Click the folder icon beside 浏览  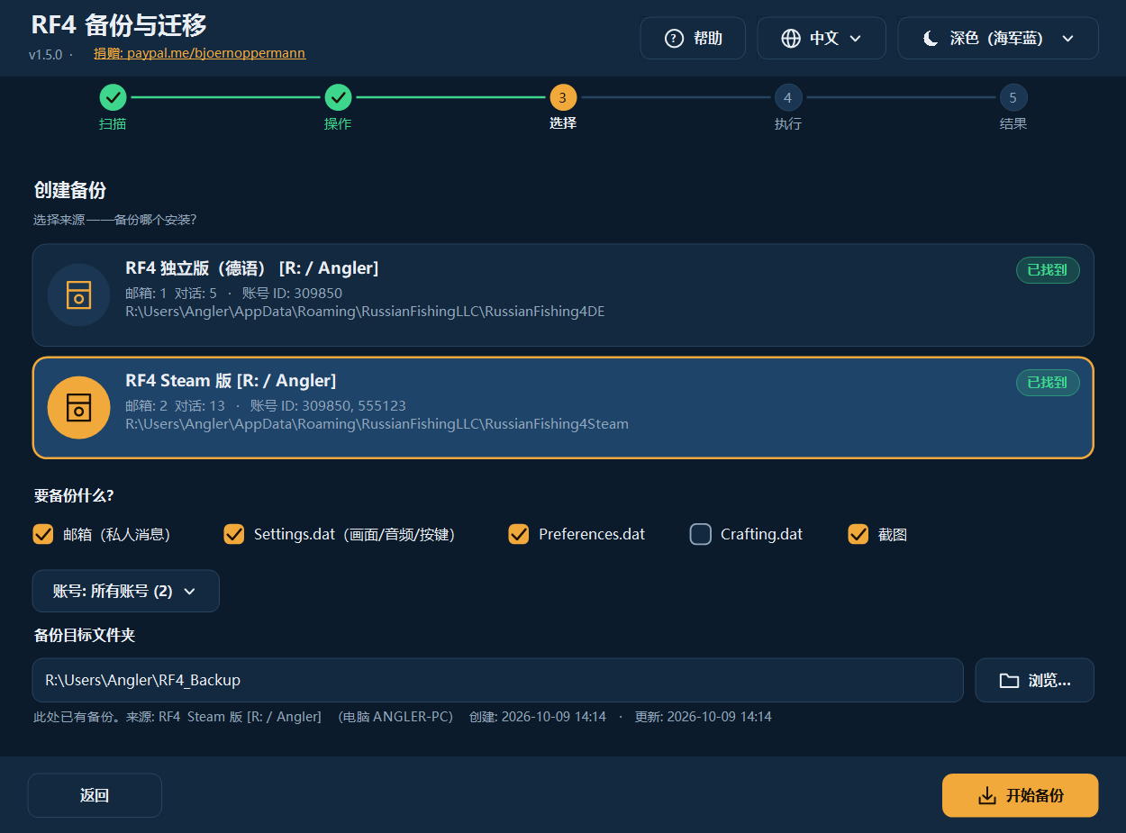(1009, 681)
